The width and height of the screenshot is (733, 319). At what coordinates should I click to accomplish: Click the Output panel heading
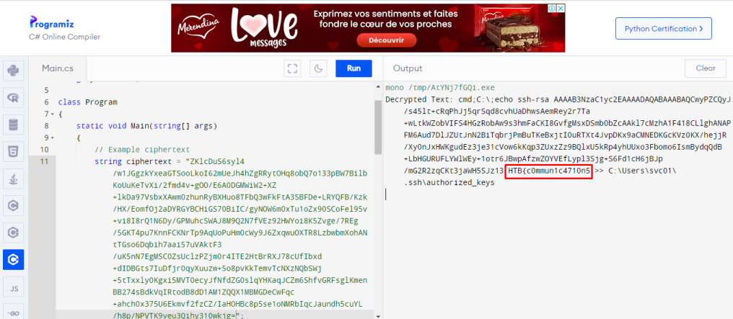(x=407, y=68)
